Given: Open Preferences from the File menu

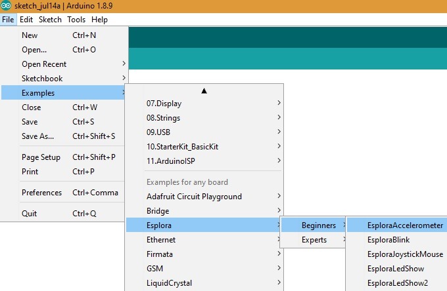Looking at the screenshot, I should click(x=63, y=193).
